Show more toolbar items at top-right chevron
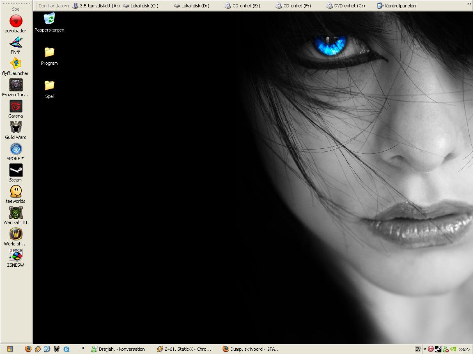The image size is (473, 354). (x=469, y=5)
